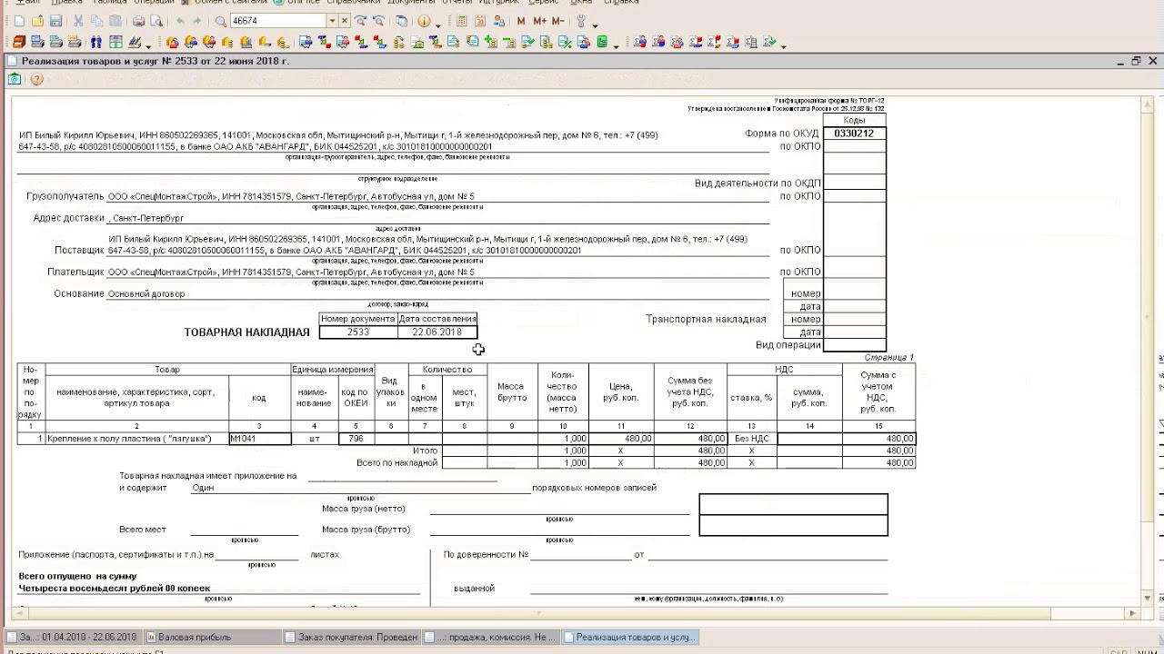Screen dimensions: 1164x654
Task: Click the Cut scissors icon
Action: (78, 21)
